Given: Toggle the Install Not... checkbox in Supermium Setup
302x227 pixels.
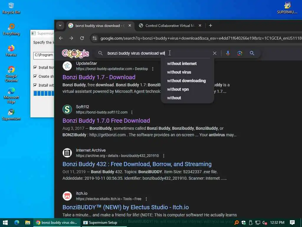Looking at the screenshot, I should coord(35,67).
